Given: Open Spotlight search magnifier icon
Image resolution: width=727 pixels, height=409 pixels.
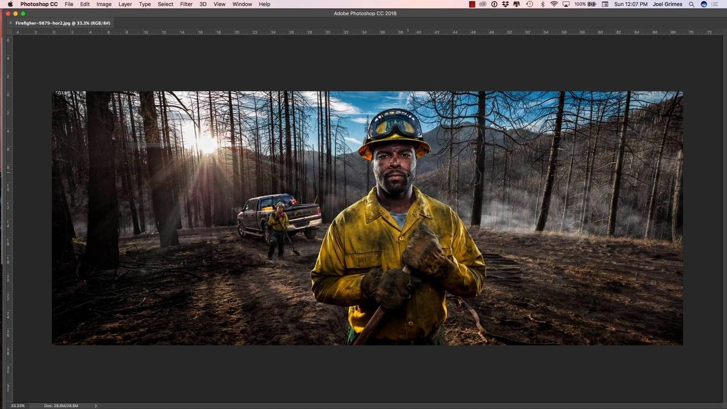Looking at the screenshot, I should (x=691, y=4).
